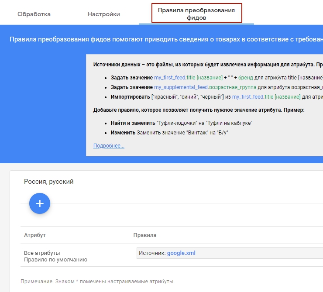
Task: Click the Примечание footnote text
Action: click(97, 282)
